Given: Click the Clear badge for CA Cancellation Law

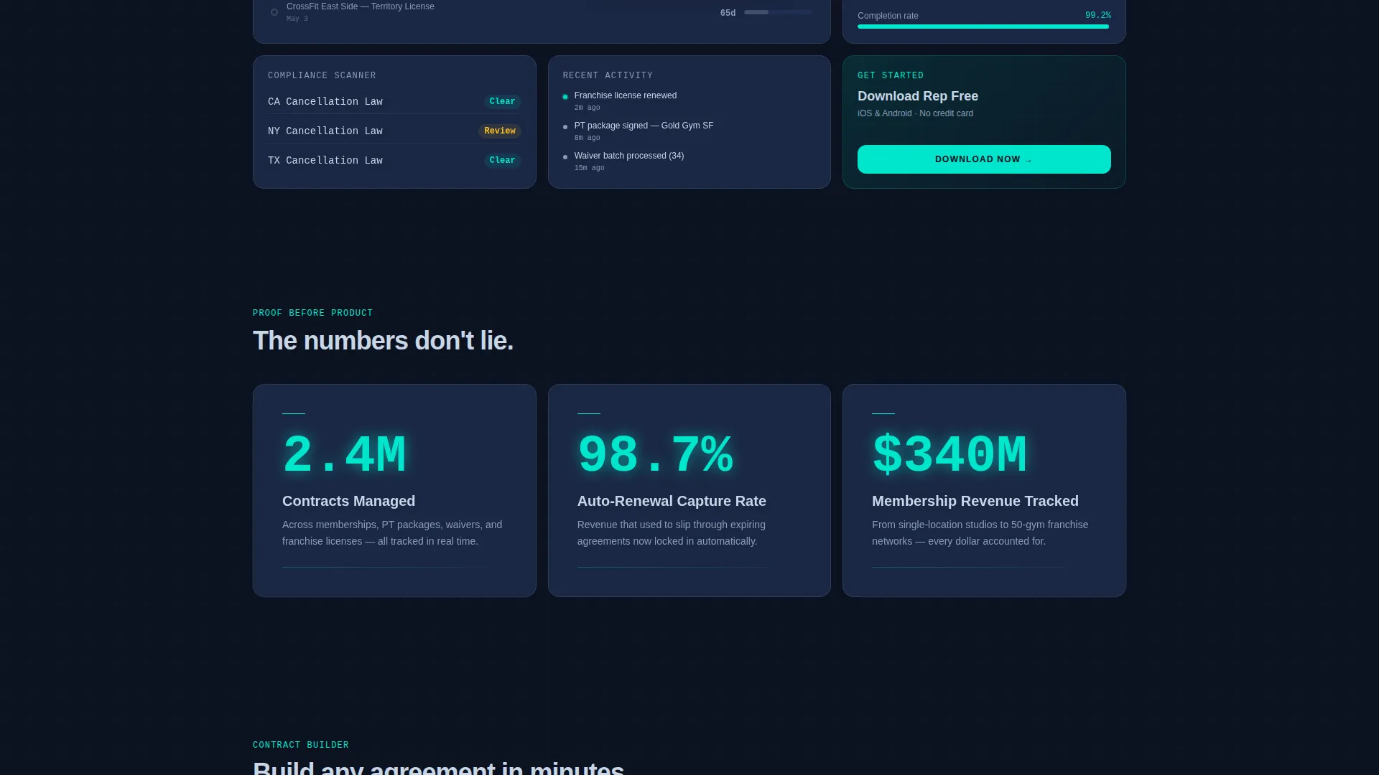Looking at the screenshot, I should point(502,102).
